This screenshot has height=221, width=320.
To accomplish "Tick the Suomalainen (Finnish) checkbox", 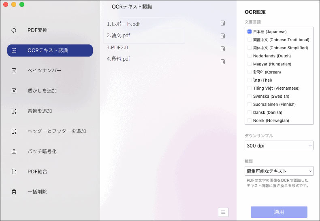I will pos(250,104).
